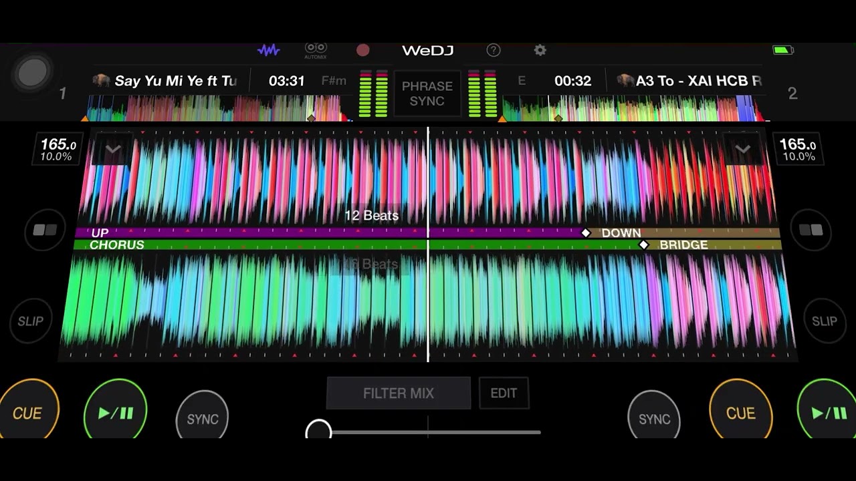Screen dimensions: 856x481
Task: Tap the round jog button beside deck 1
Action: pos(33,72)
